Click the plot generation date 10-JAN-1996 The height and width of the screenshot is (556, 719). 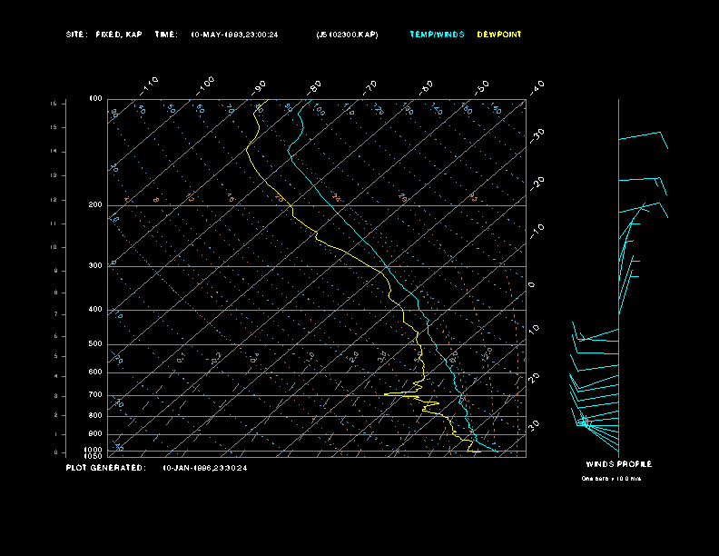pyautogui.click(x=204, y=468)
